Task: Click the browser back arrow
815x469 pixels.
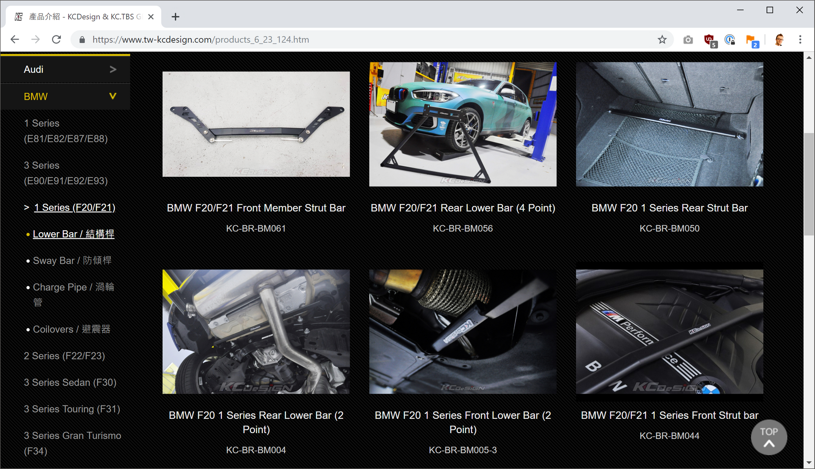Action: tap(15, 40)
